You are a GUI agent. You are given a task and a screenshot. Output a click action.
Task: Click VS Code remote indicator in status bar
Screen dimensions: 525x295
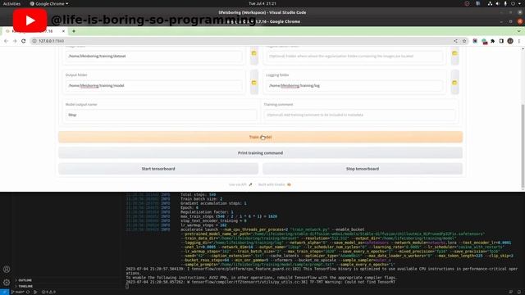(x=4, y=292)
